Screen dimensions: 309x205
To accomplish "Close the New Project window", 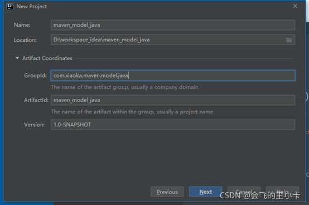I will point(295,6).
